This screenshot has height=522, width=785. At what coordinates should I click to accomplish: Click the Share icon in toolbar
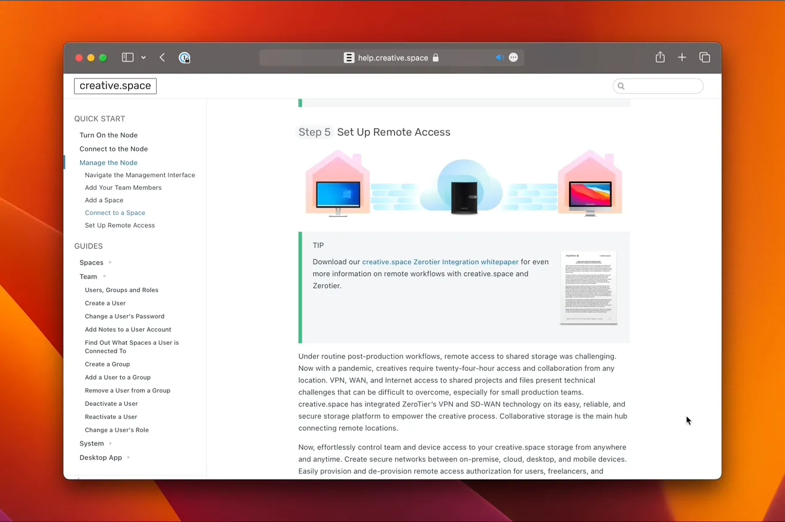click(x=660, y=57)
